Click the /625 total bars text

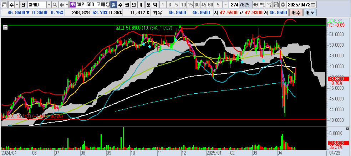coord(245,5)
